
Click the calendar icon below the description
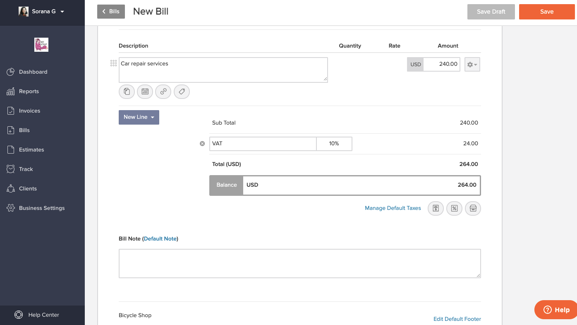point(145,91)
